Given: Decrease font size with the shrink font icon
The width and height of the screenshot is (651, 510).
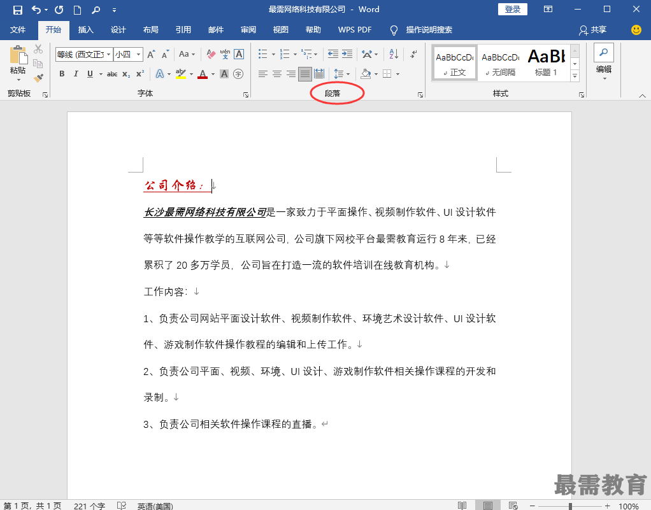Looking at the screenshot, I should coord(165,54).
